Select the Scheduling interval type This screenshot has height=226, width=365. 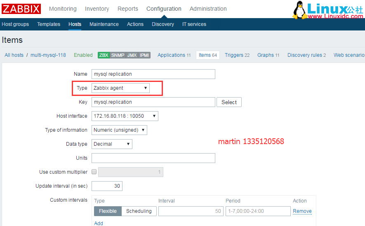coord(139,211)
